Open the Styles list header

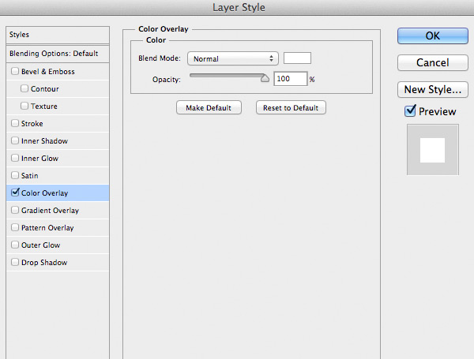pyautogui.click(x=54, y=35)
